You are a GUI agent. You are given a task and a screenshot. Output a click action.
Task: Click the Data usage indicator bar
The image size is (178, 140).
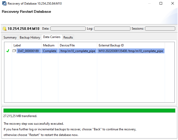tap(68, 29)
